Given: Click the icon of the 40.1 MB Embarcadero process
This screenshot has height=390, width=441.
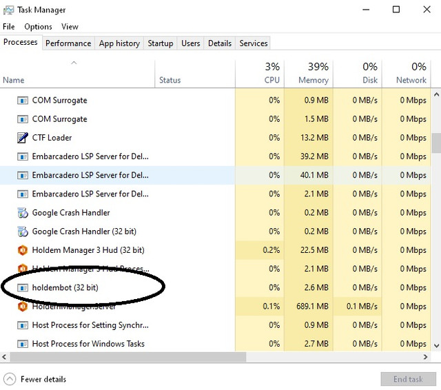Looking at the screenshot, I should 23,176.
